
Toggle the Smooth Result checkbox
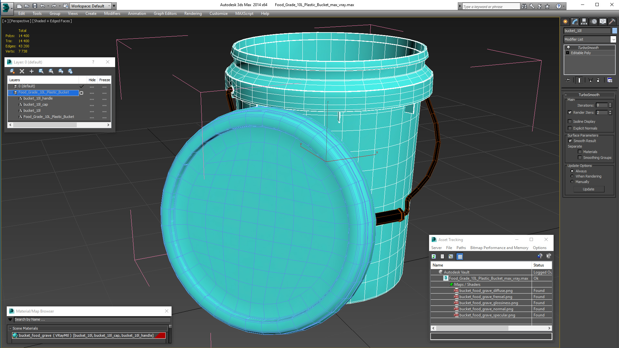tap(570, 141)
